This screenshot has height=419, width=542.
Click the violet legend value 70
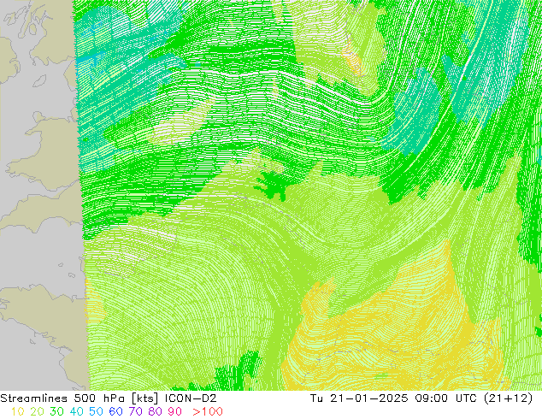click(x=135, y=411)
